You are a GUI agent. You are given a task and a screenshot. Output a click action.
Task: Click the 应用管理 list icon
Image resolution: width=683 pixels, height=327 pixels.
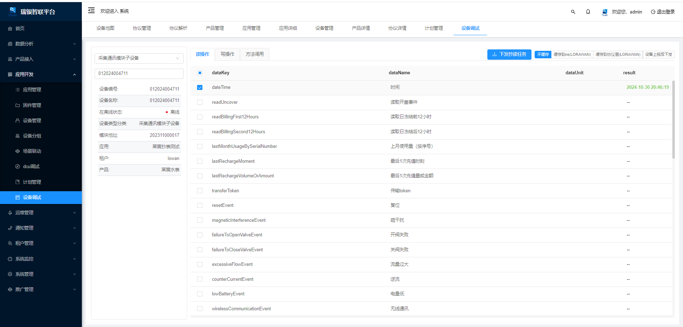(x=17, y=90)
